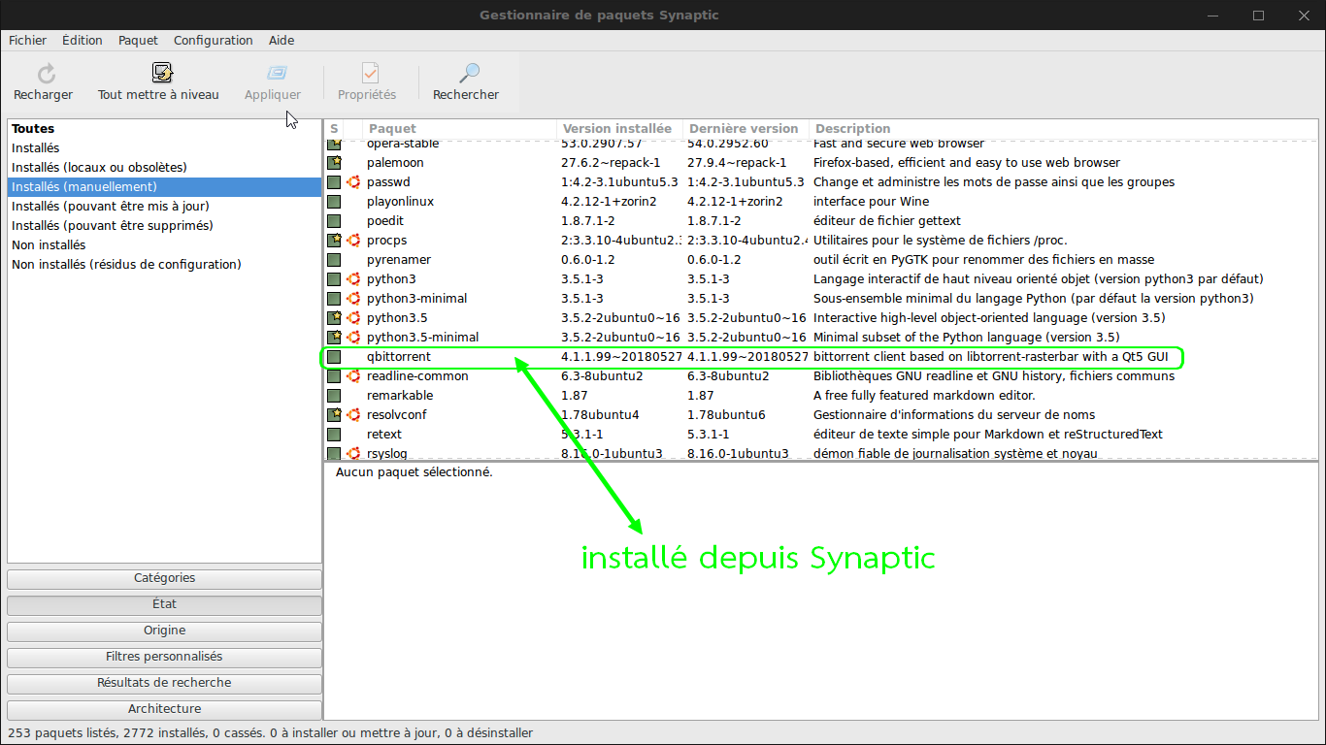The width and height of the screenshot is (1326, 745).
Task: Toggle the status checkbox for qbittorrent
Action: tap(334, 357)
